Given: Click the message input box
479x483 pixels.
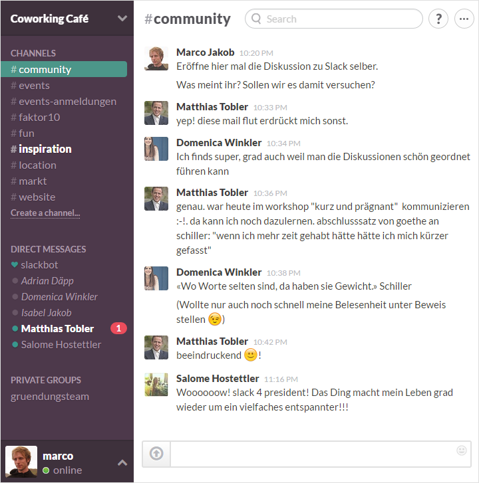Looking at the screenshot, I should [x=321, y=454].
